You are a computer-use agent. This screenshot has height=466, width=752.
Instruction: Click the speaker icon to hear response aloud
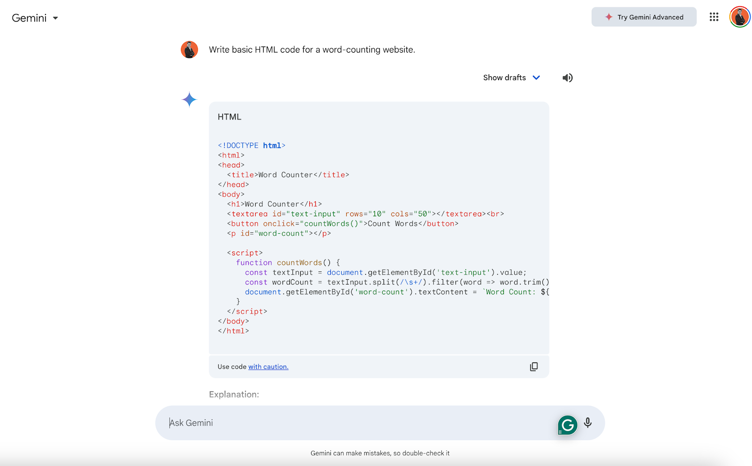point(567,78)
